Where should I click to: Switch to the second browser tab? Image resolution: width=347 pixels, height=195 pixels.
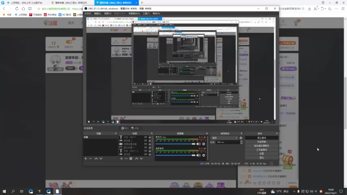tap(71, 3)
